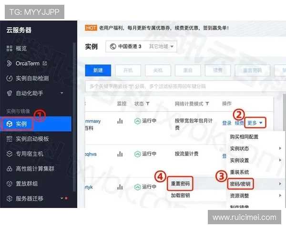Click the 关机 button

[x=158, y=70]
